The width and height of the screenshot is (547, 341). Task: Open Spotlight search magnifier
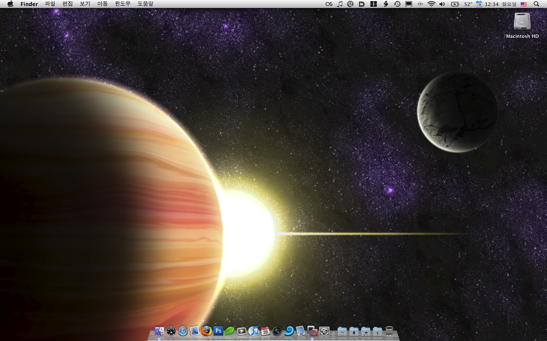(536, 4)
